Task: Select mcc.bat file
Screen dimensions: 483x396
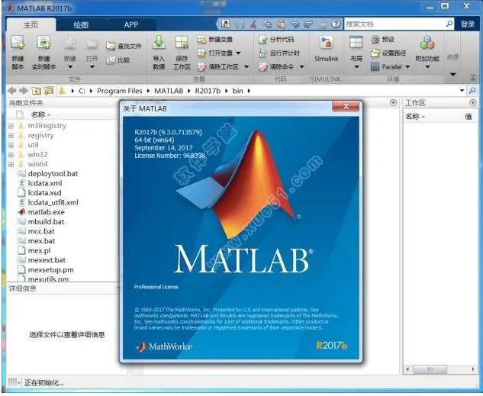Action: tap(36, 231)
